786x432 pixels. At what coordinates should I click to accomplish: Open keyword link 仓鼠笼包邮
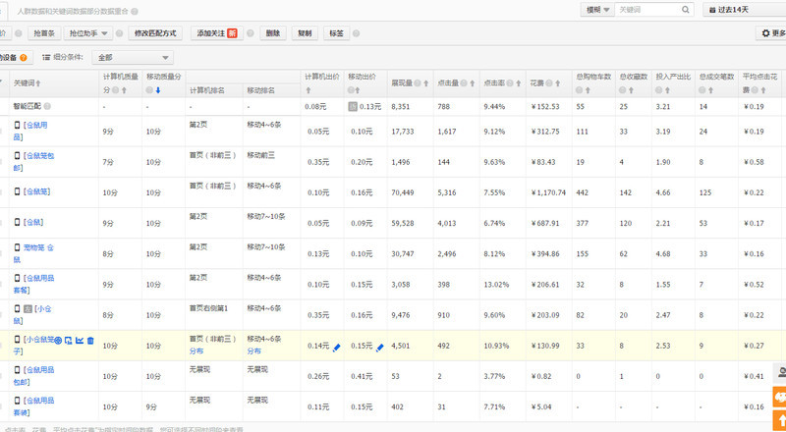[34, 161]
